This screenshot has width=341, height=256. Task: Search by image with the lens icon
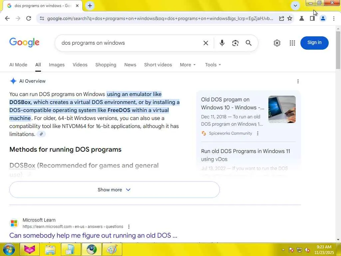point(235,43)
